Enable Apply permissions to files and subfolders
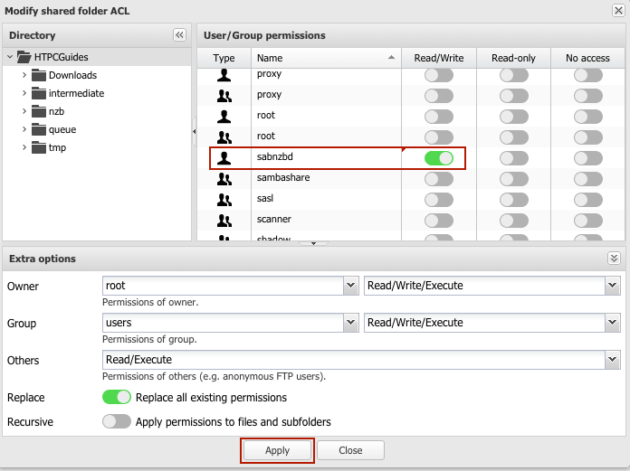Image resolution: width=630 pixels, height=471 pixels. (x=117, y=421)
